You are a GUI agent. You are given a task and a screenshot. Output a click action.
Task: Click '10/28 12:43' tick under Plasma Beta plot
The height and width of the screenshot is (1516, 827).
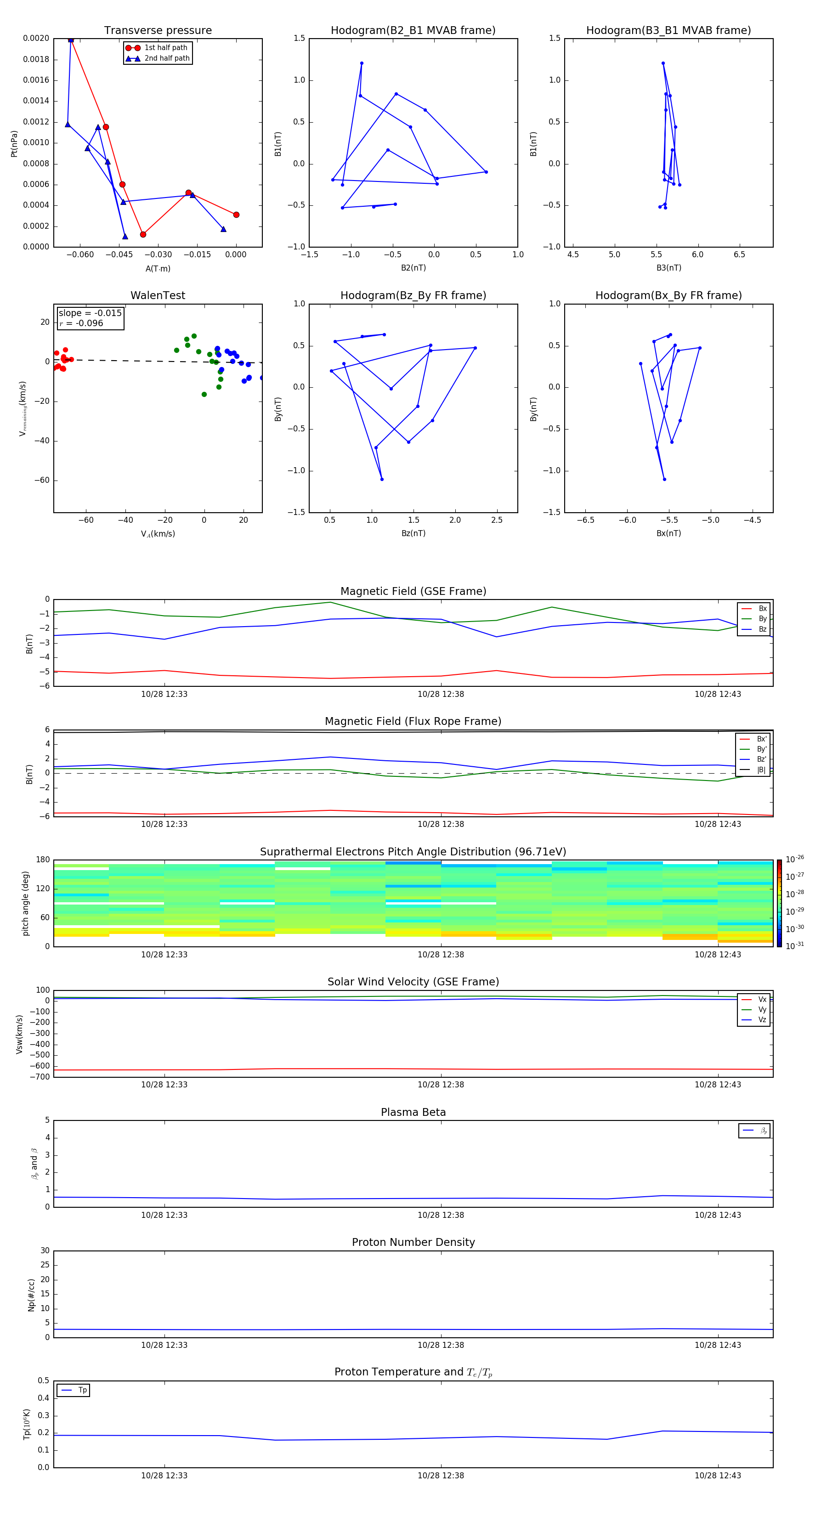[718, 1215]
